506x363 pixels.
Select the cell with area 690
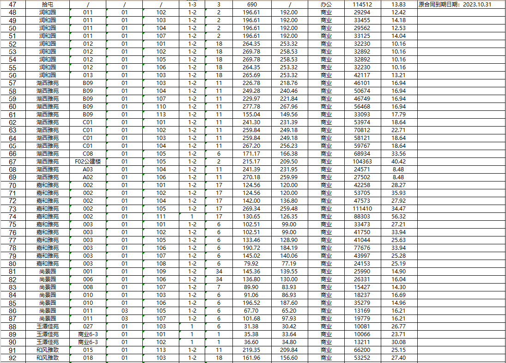tap(252, 4)
